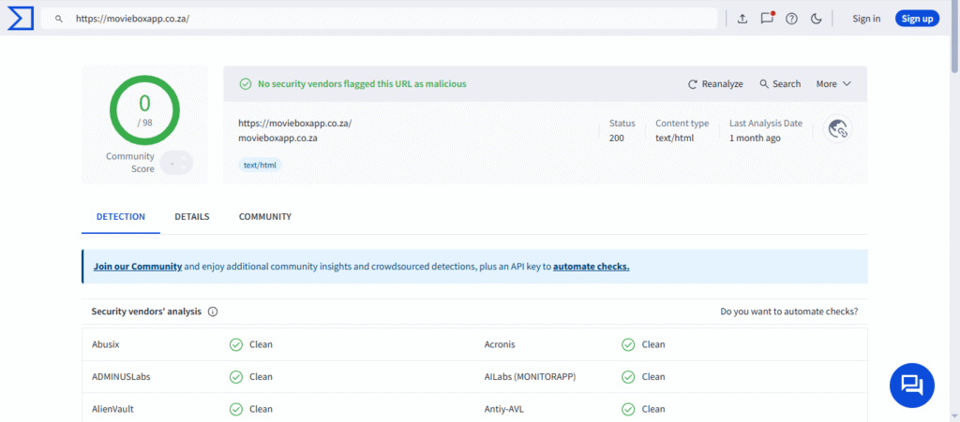The height and width of the screenshot is (422, 960).
Task: Click the Sign in link
Action: 866,19
